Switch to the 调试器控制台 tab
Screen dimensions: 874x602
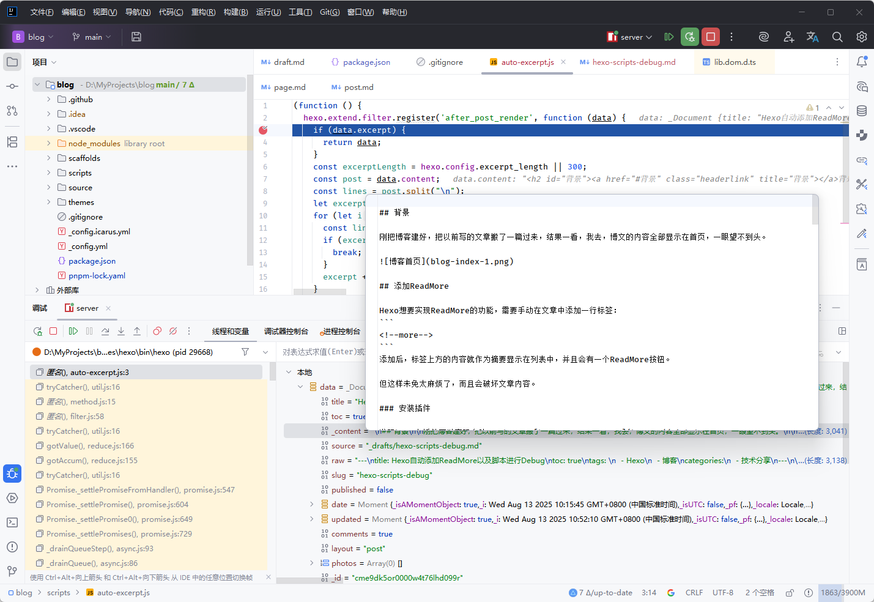[x=286, y=332]
